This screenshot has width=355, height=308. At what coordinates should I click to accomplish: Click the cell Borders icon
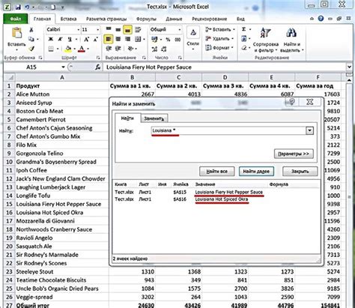tap(51, 49)
